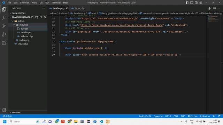This screenshot has width=223, height=125.
Task: Click the Run code play icon in the editor title bar
Action: [210, 8]
